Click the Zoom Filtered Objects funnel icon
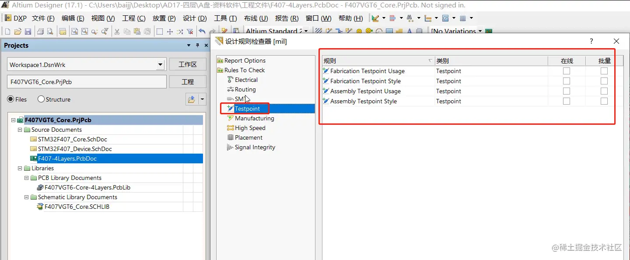Screen dimensions: 630x260 tap(105, 32)
